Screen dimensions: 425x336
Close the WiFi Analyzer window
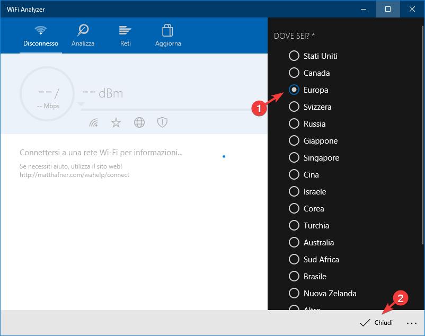tap(412, 9)
